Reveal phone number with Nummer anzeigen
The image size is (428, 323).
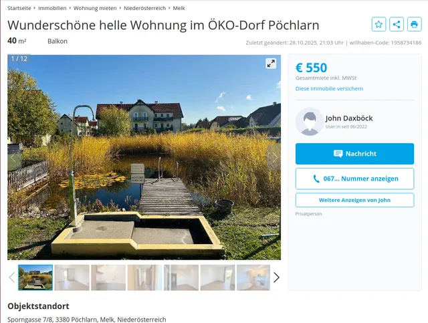[x=354, y=179]
